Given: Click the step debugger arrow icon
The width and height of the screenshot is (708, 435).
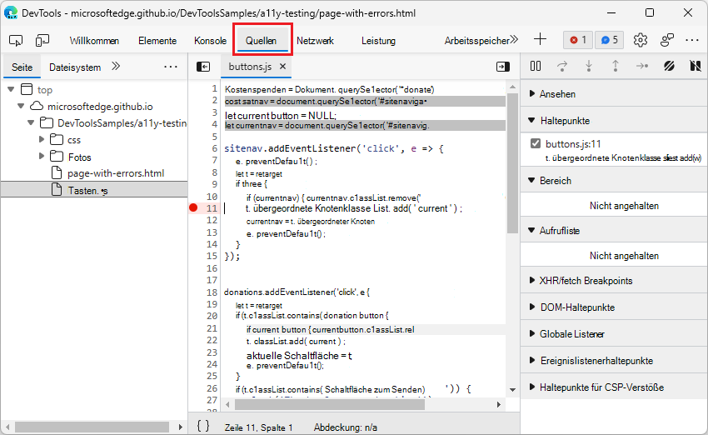Looking at the screenshot, I should click(642, 67).
